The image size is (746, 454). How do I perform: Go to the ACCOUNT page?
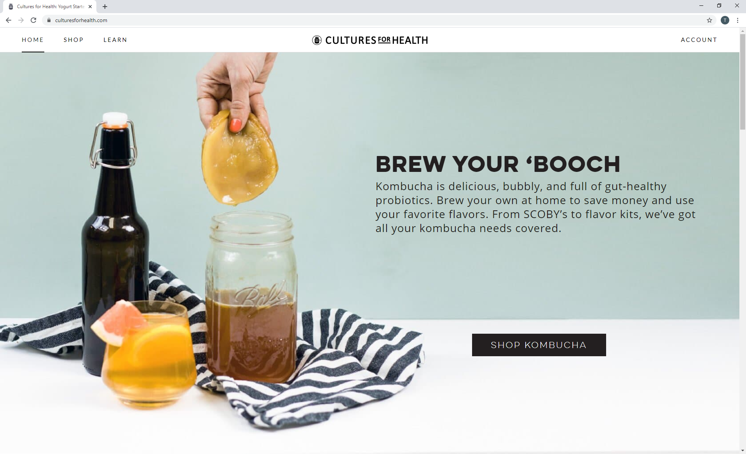pyautogui.click(x=699, y=40)
